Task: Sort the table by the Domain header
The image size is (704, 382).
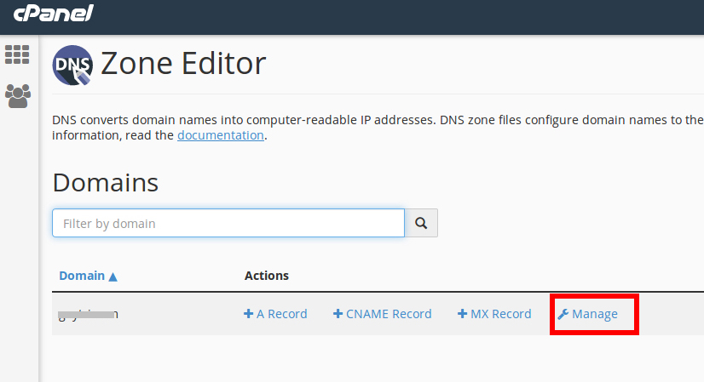Action: pos(82,276)
